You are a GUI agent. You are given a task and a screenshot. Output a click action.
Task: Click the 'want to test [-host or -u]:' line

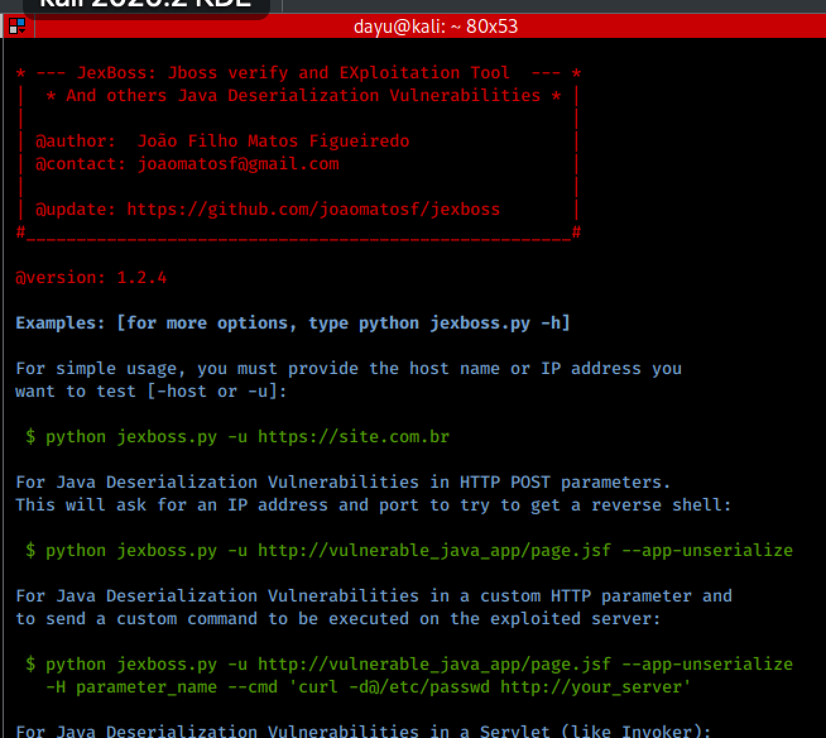[152, 391]
